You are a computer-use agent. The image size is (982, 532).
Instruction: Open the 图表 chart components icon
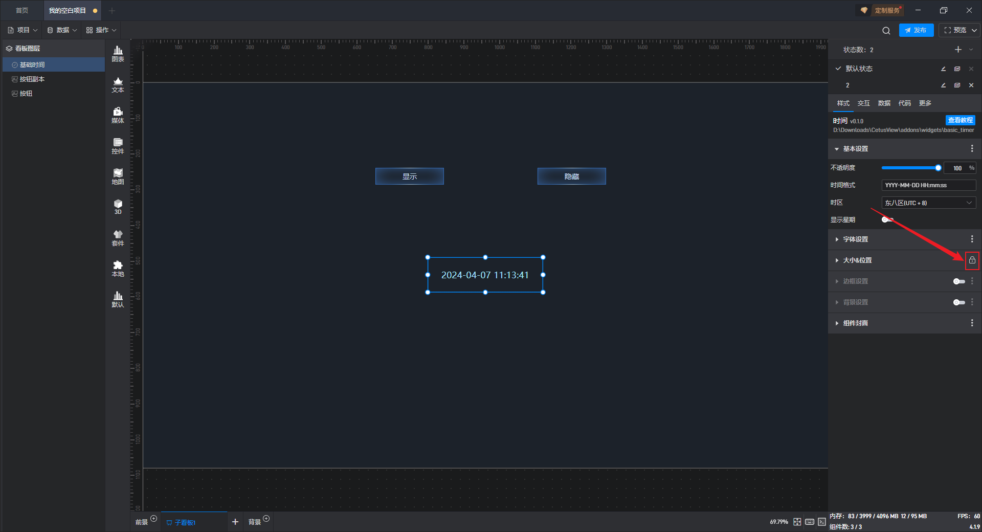pyautogui.click(x=118, y=54)
